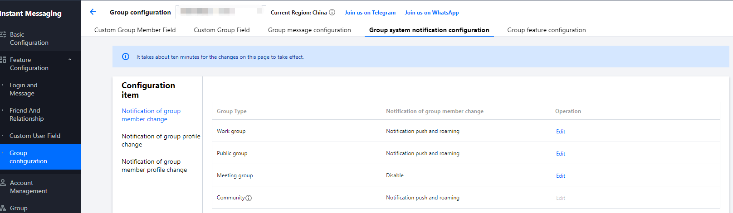Open the application selector field in header
The image size is (733, 213).
coord(220,12)
